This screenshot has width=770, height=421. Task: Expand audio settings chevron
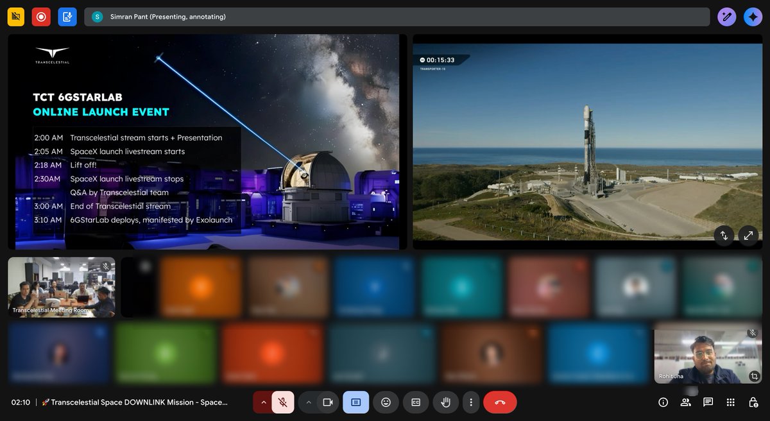pyautogui.click(x=262, y=402)
